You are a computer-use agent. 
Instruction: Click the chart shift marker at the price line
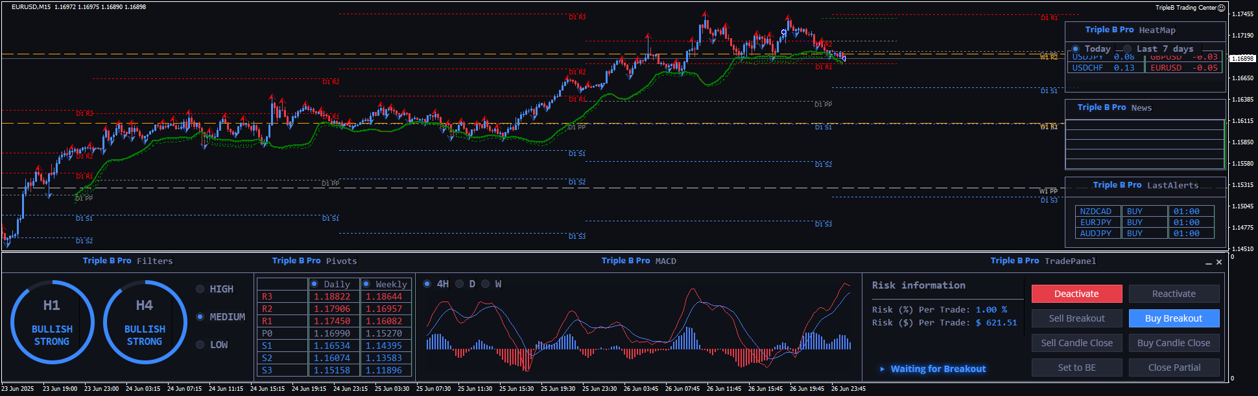[x=844, y=58]
